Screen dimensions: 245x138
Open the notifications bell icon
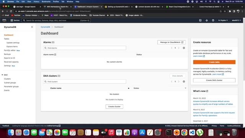207,20
